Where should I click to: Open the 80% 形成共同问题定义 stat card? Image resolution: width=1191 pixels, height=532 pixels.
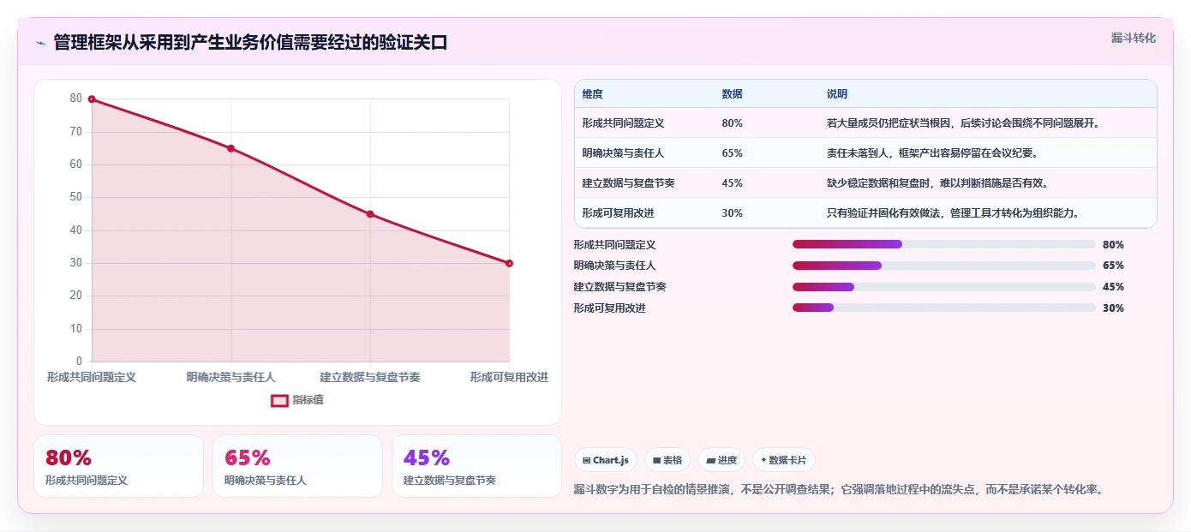(118, 466)
